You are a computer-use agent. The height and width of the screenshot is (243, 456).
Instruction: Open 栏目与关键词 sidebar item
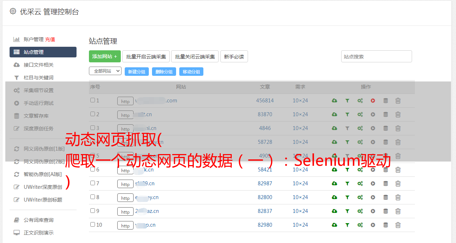tap(39, 78)
